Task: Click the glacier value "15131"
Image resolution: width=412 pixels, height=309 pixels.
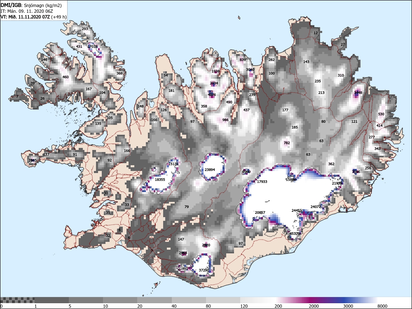Action: (173, 164)
